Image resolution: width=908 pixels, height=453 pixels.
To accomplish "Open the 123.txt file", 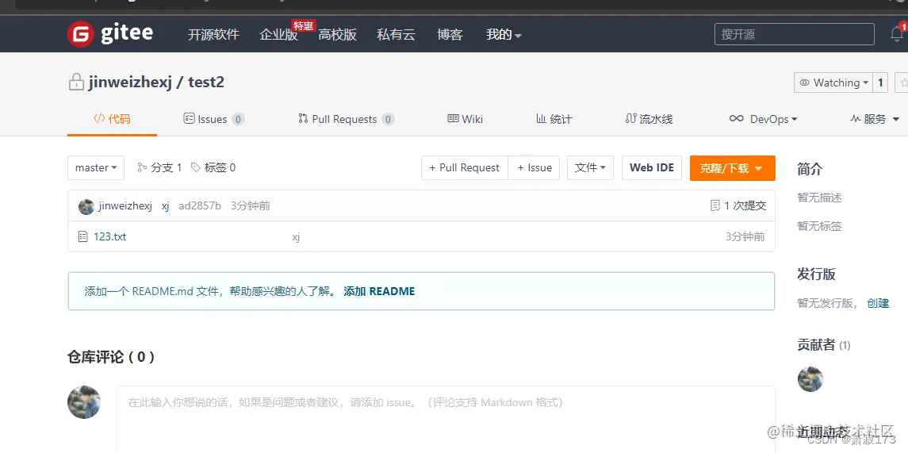I will (109, 236).
